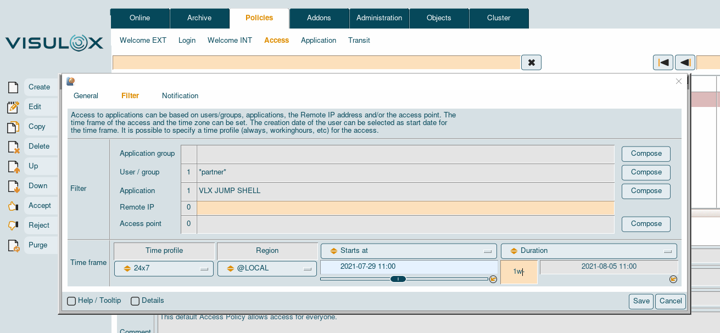Click the Purge icon in sidebar

pyautogui.click(x=13, y=245)
